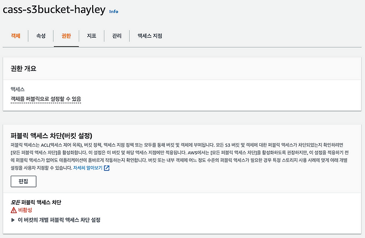Click the 편집 button

coord(24,181)
